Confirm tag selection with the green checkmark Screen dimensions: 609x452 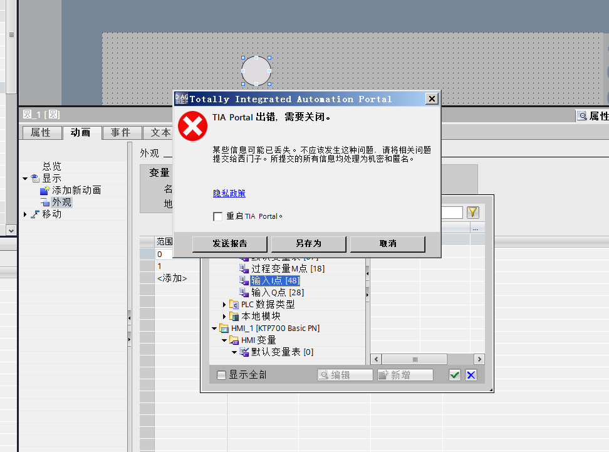pyautogui.click(x=454, y=375)
